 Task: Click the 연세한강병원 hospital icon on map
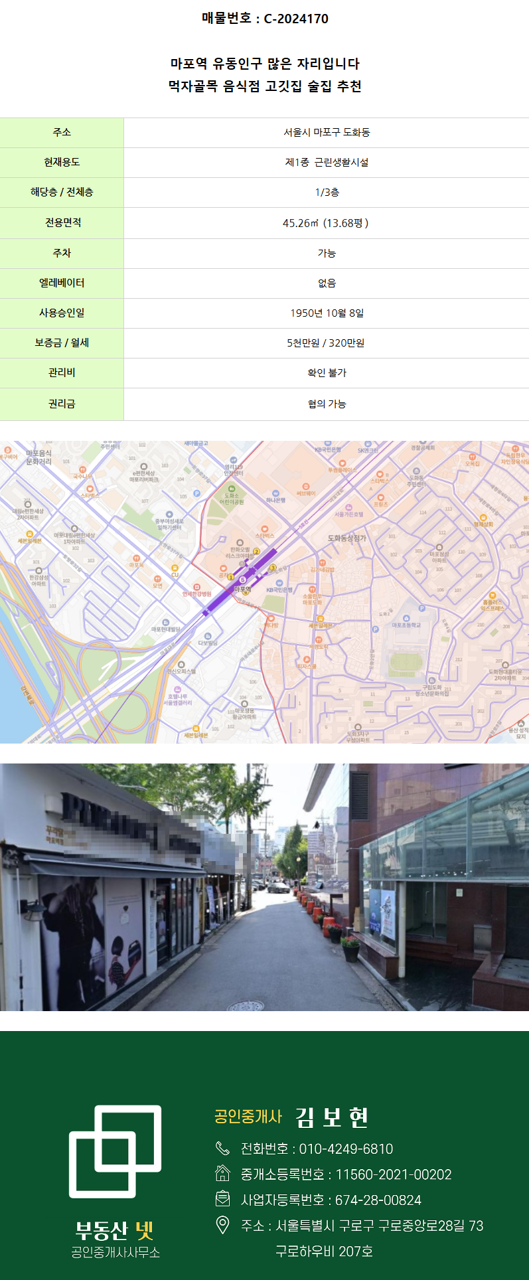pyautogui.click(x=197, y=586)
